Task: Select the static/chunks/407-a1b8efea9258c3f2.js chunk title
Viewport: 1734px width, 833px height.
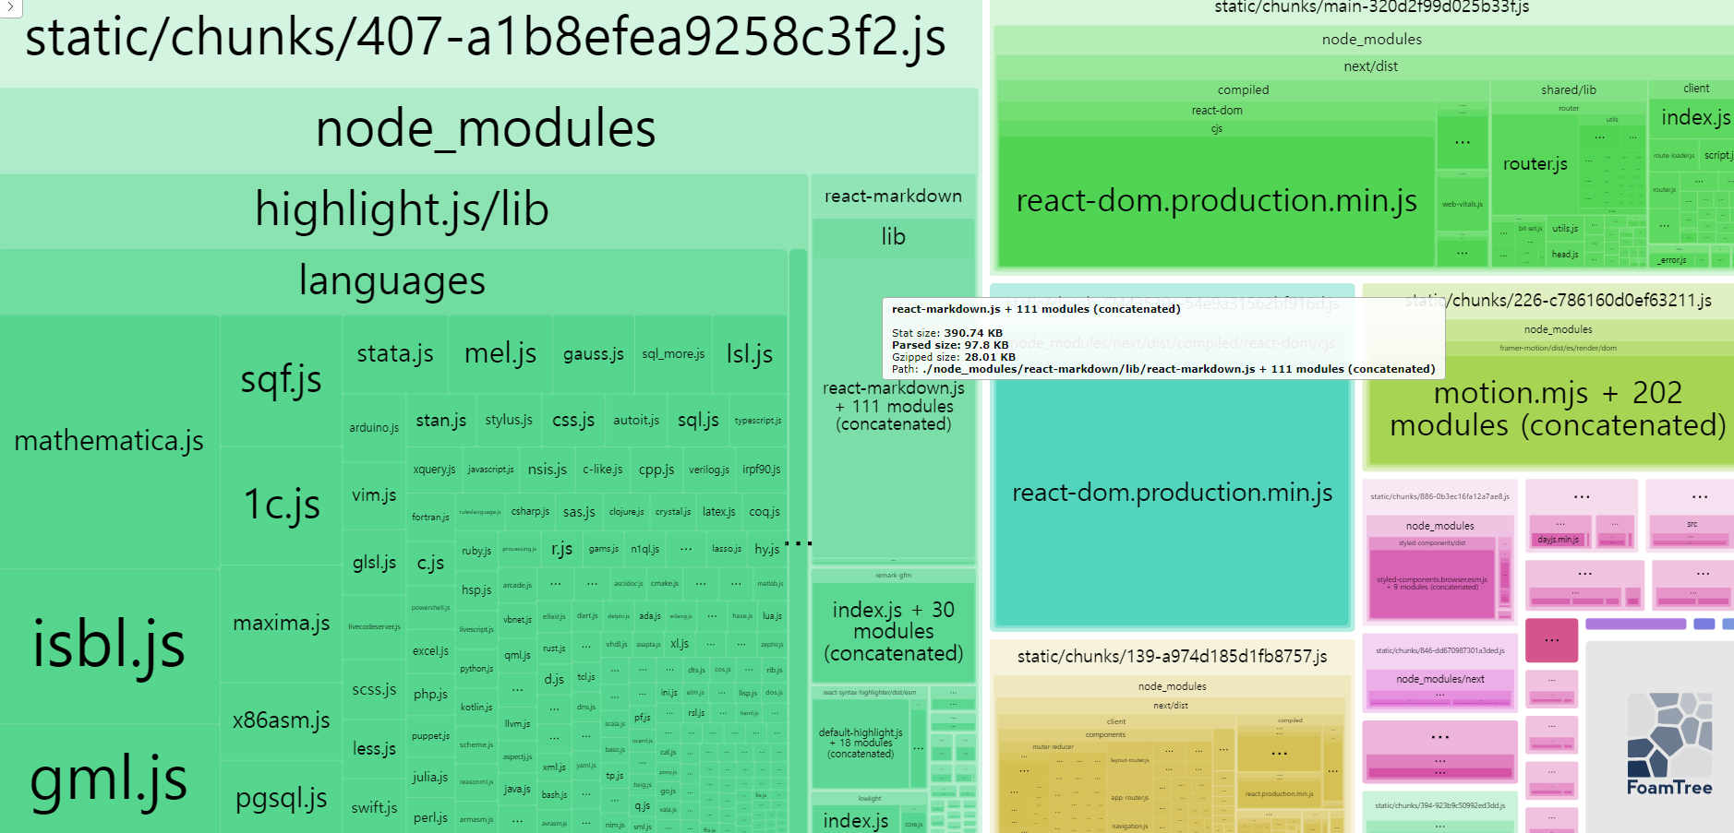Action: tap(486, 38)
